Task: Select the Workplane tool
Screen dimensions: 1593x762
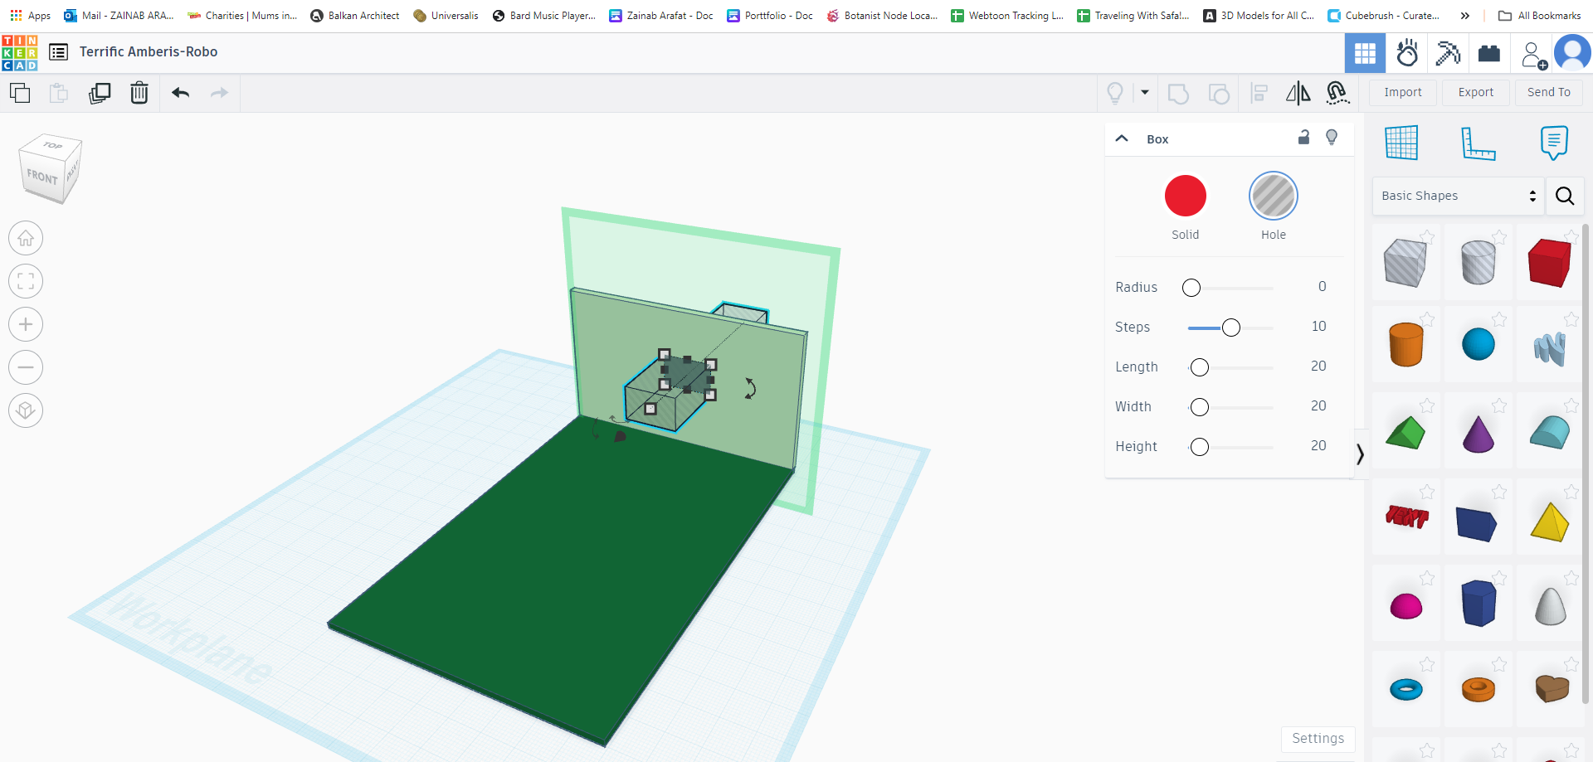Action: [x=1401, y=143]
